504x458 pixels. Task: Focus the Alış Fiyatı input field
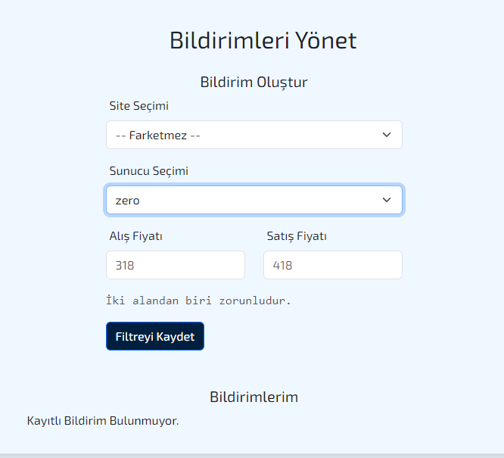[176, 265]
